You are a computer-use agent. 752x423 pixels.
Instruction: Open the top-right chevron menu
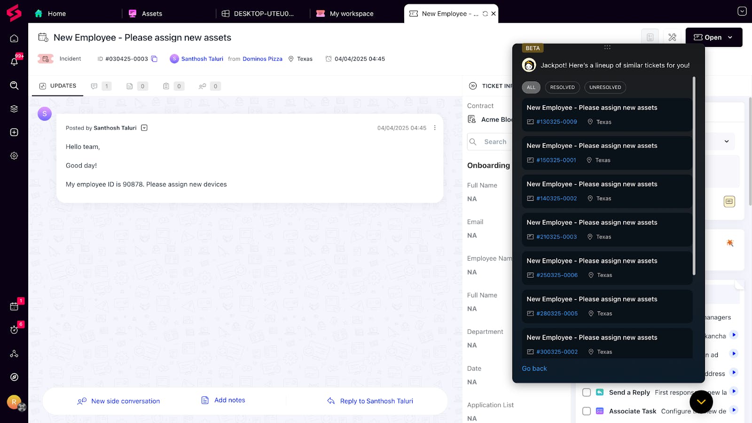tap(742, 11)
